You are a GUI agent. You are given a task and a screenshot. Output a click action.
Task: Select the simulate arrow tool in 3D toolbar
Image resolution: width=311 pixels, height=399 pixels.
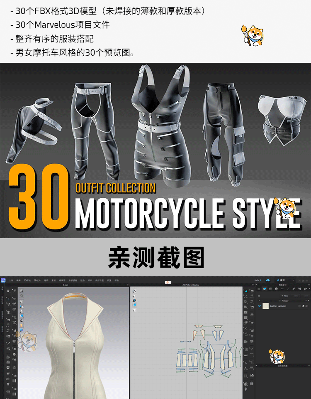[x=8, y=291]
